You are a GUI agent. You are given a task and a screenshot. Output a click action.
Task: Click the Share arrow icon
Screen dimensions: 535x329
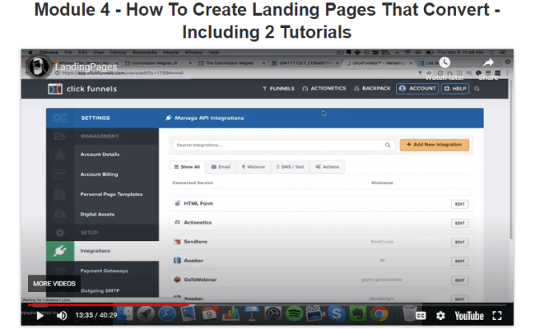tap(489, 63)
